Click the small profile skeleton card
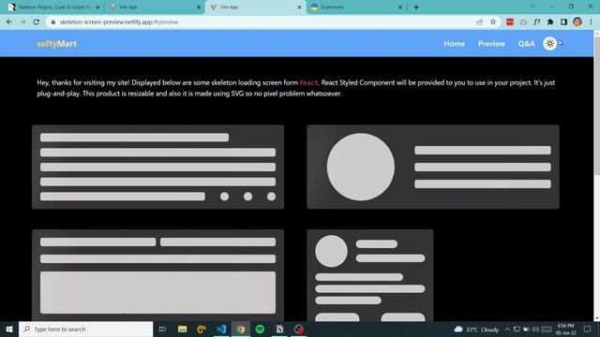 (370, 275)
